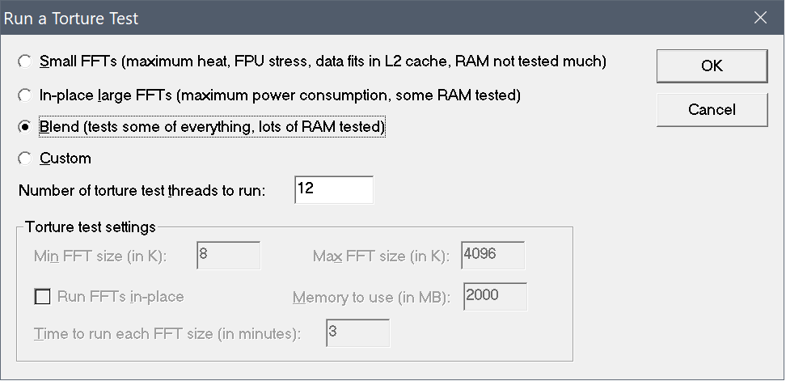Select the Blend test radio button

26,127
